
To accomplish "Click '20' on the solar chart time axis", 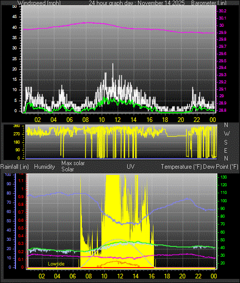I will (x=182, y=276).
